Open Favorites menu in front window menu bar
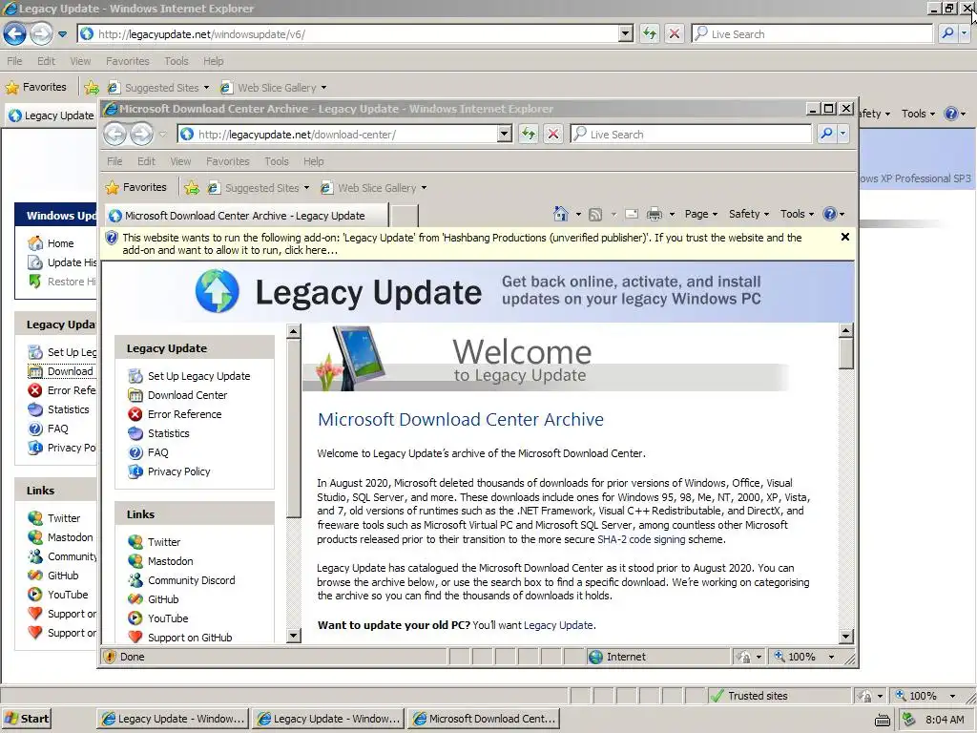Image resolution: width=977 pixels, height=733 pixels. coord(227,161)
